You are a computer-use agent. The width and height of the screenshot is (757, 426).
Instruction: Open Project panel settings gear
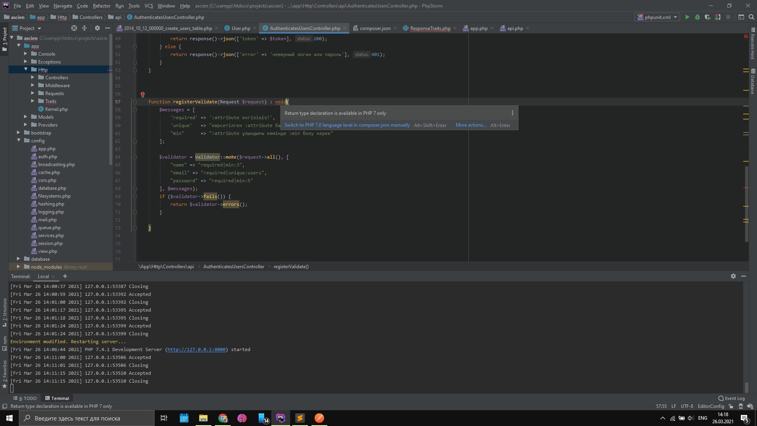(97, 28)
